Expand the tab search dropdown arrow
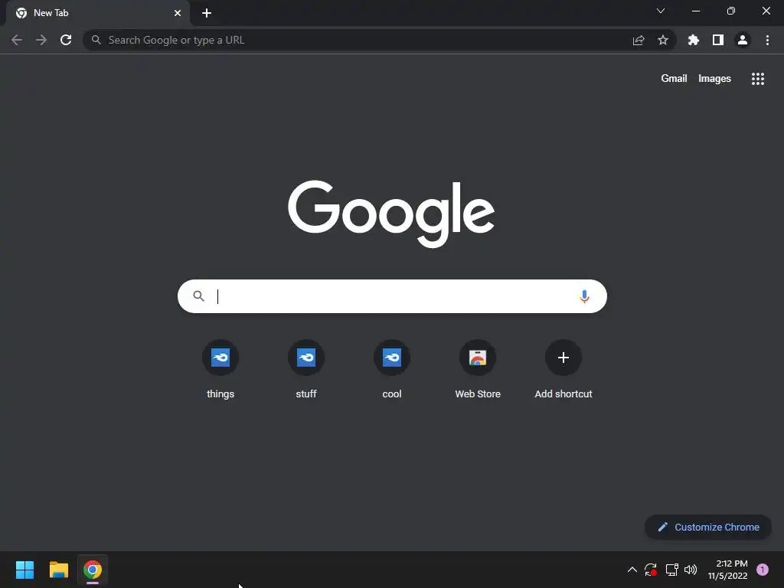The height and width of the screenshot is (588, 784). point(661,11)
